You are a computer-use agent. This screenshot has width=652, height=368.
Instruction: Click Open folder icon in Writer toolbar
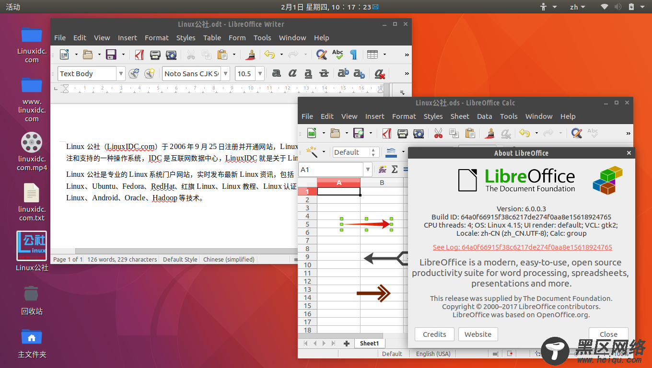point(88,55)
